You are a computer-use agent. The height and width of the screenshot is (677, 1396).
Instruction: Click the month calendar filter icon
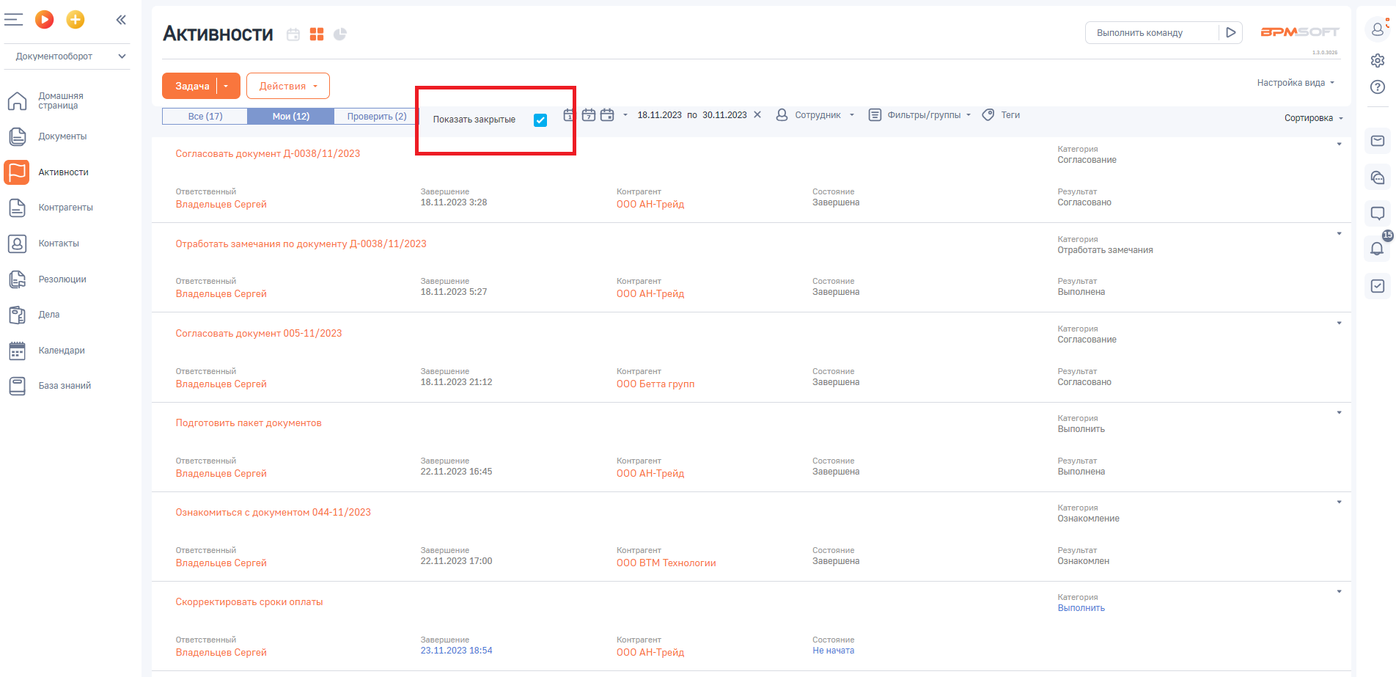(607, 115)
